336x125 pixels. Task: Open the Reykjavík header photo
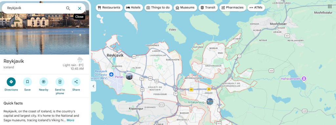[x=45, y=34]
